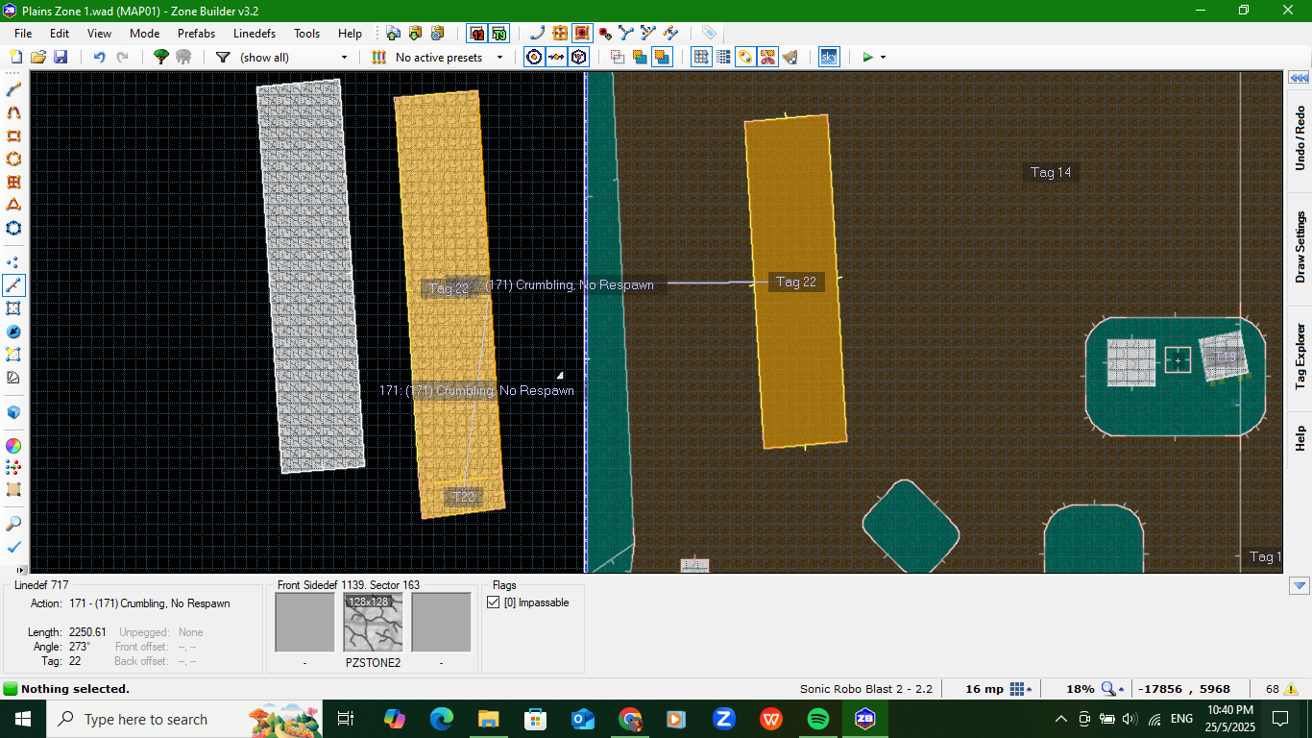Click the empty lower texture thumbnail
Screen dimensions: 1312x738
[441, 623]
